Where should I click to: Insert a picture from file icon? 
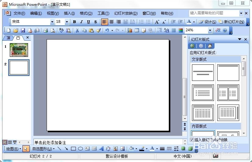coord(122,149)
